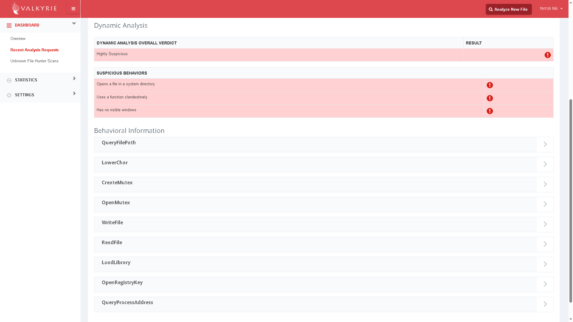
Task: Click the page vertical scrollbar
Action: (570, 200)
